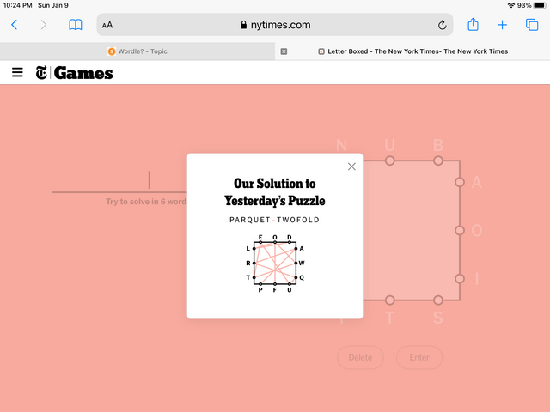Click the PARQUET - TWOFOLD solution text
The image size is (550, 412).
click(275, 220)
